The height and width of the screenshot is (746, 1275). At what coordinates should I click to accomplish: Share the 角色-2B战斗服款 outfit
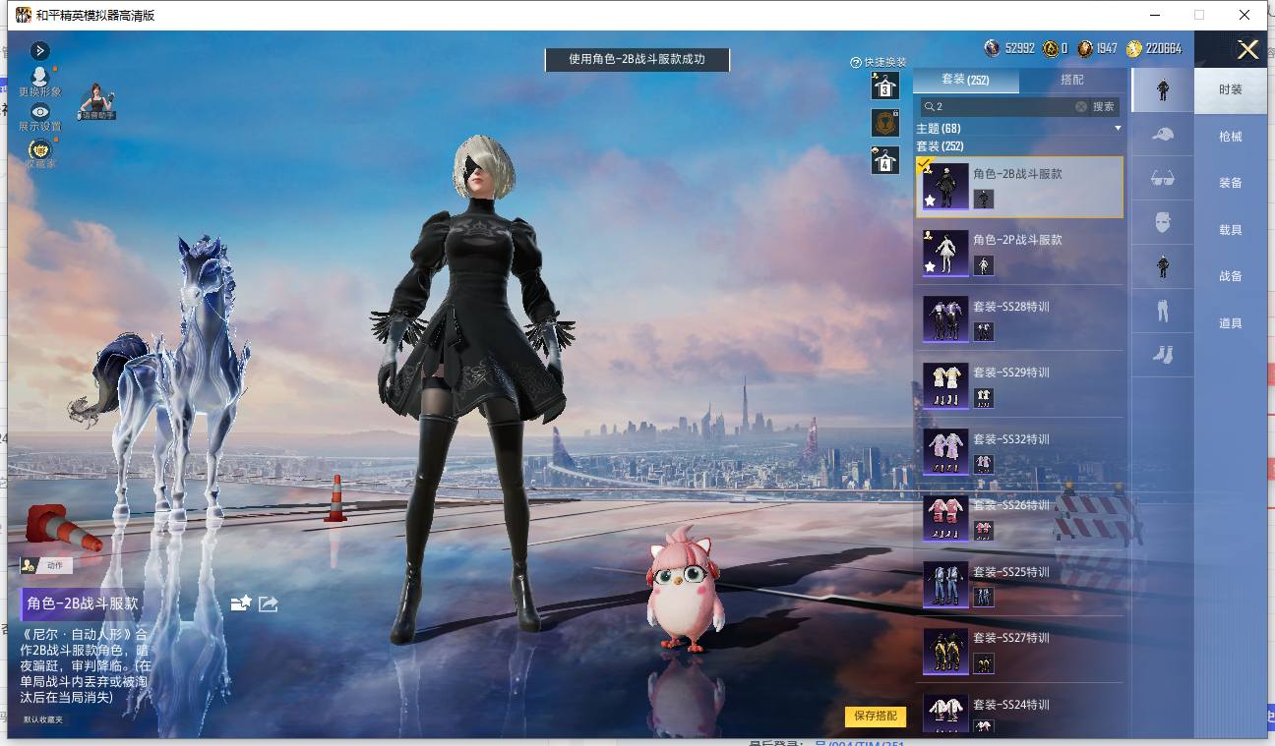[x=269, y=603]
